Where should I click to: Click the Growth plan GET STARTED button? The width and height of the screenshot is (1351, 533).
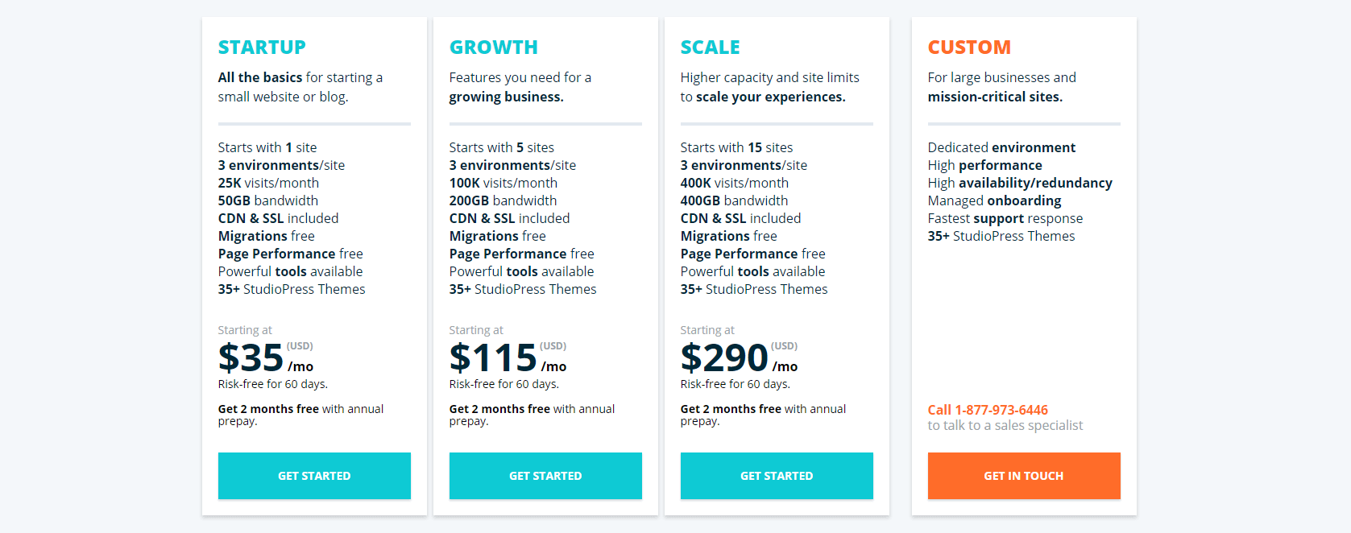(545, 476)
